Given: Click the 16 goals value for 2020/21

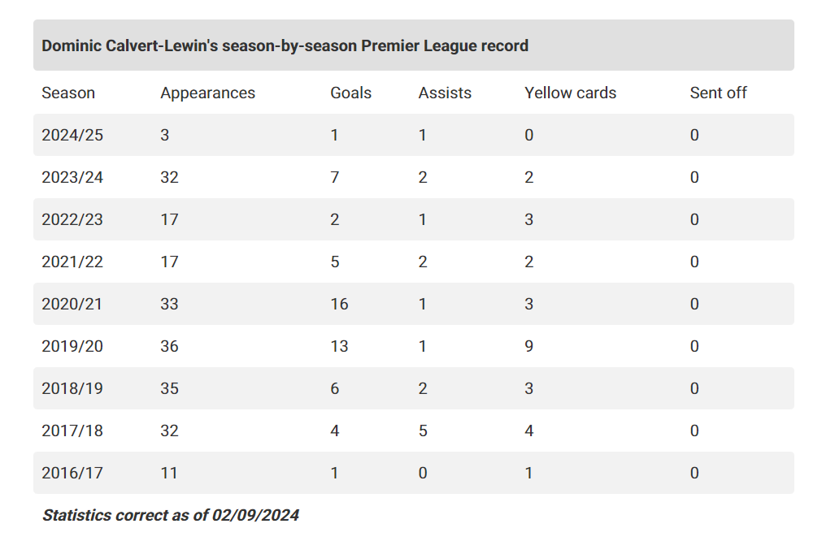Looking at the screenshot, I should pyautogui.click(x=339, y=304).
